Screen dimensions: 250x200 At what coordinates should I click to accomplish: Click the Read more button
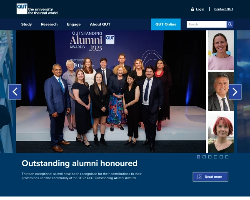(210, 177)
